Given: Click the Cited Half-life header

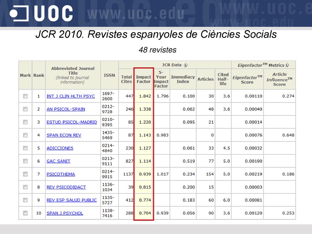Looking at the screenshot, I should (x=223, y=79).
